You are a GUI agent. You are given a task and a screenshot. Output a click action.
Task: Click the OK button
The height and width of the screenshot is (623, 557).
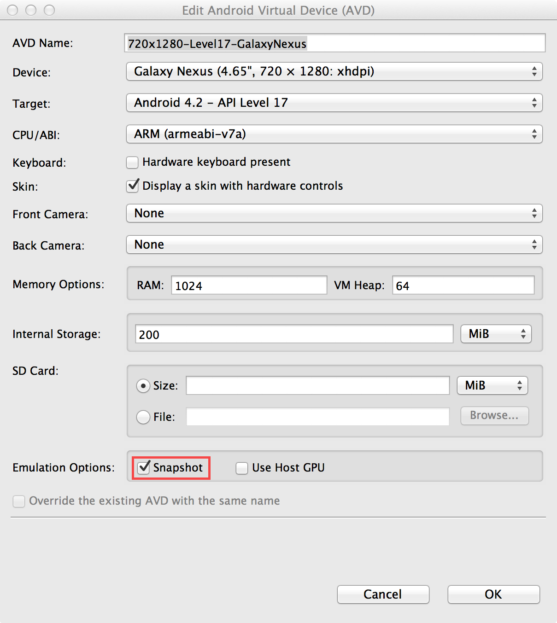click(494, 594)
